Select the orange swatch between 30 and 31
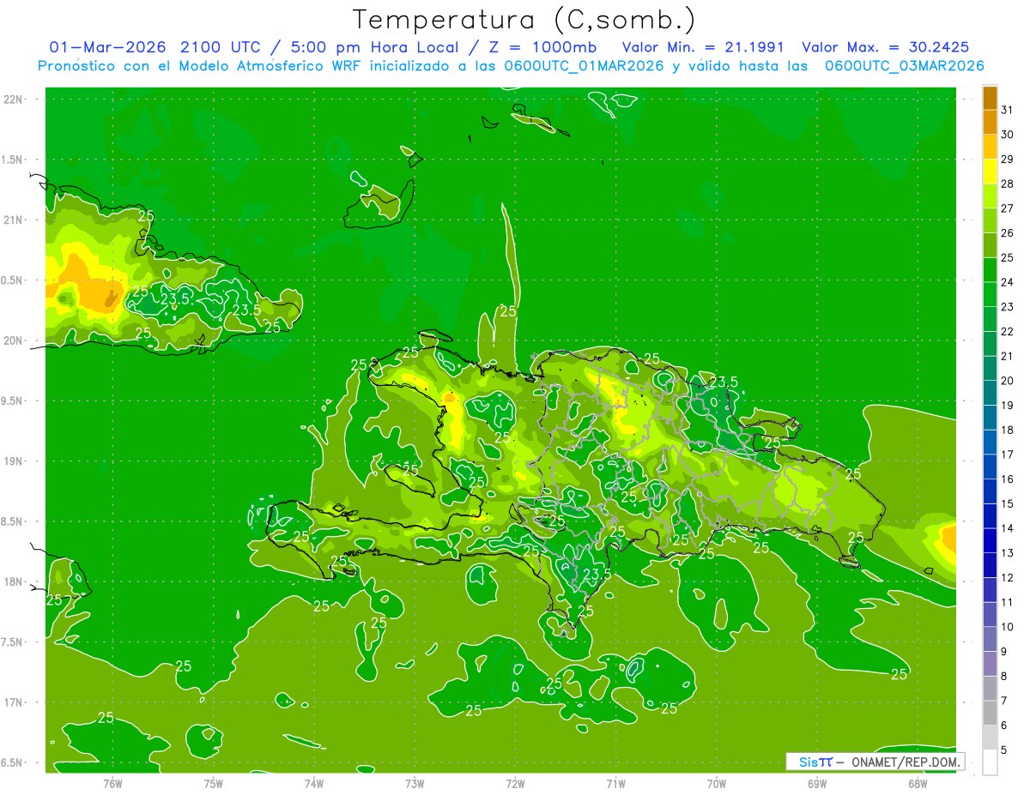1030x795 pixels. pyautogui.click(x=990, y=122)
